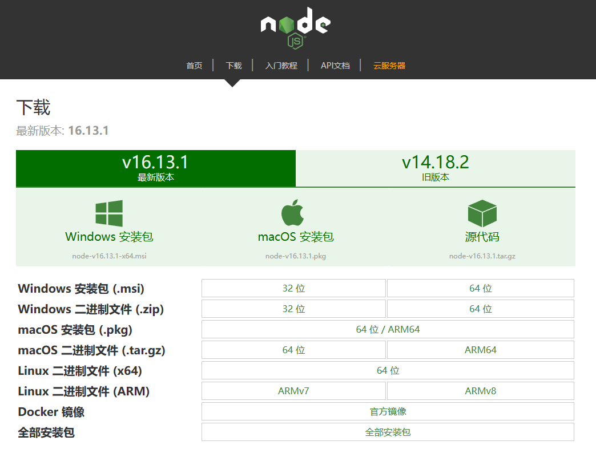This screenshot has height=457, width=596.
Task: Click the Docker 镜像 row label
Action: point(51,412)
